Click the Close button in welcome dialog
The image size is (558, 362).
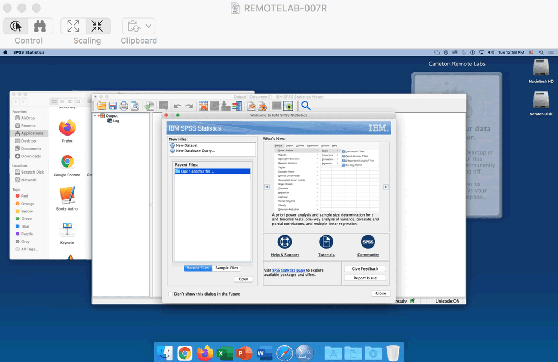pyautogui.click(x=381, y=293)
